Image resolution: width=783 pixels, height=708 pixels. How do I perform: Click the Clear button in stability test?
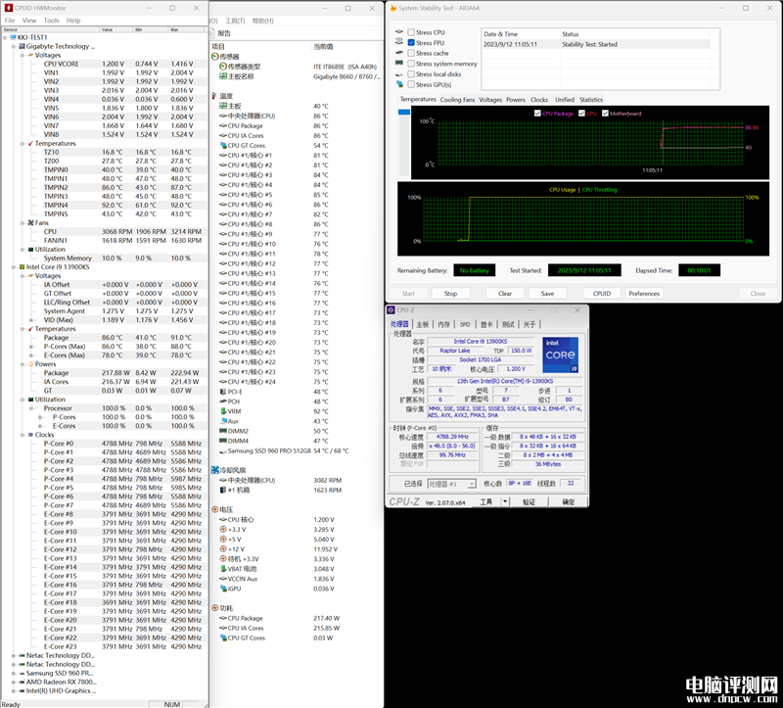click(505, 294)
